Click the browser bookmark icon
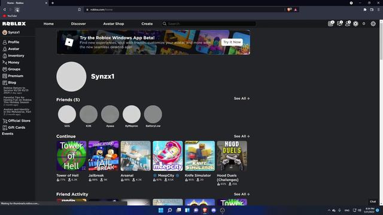This screenshot has width=383, height=215. 80,10
